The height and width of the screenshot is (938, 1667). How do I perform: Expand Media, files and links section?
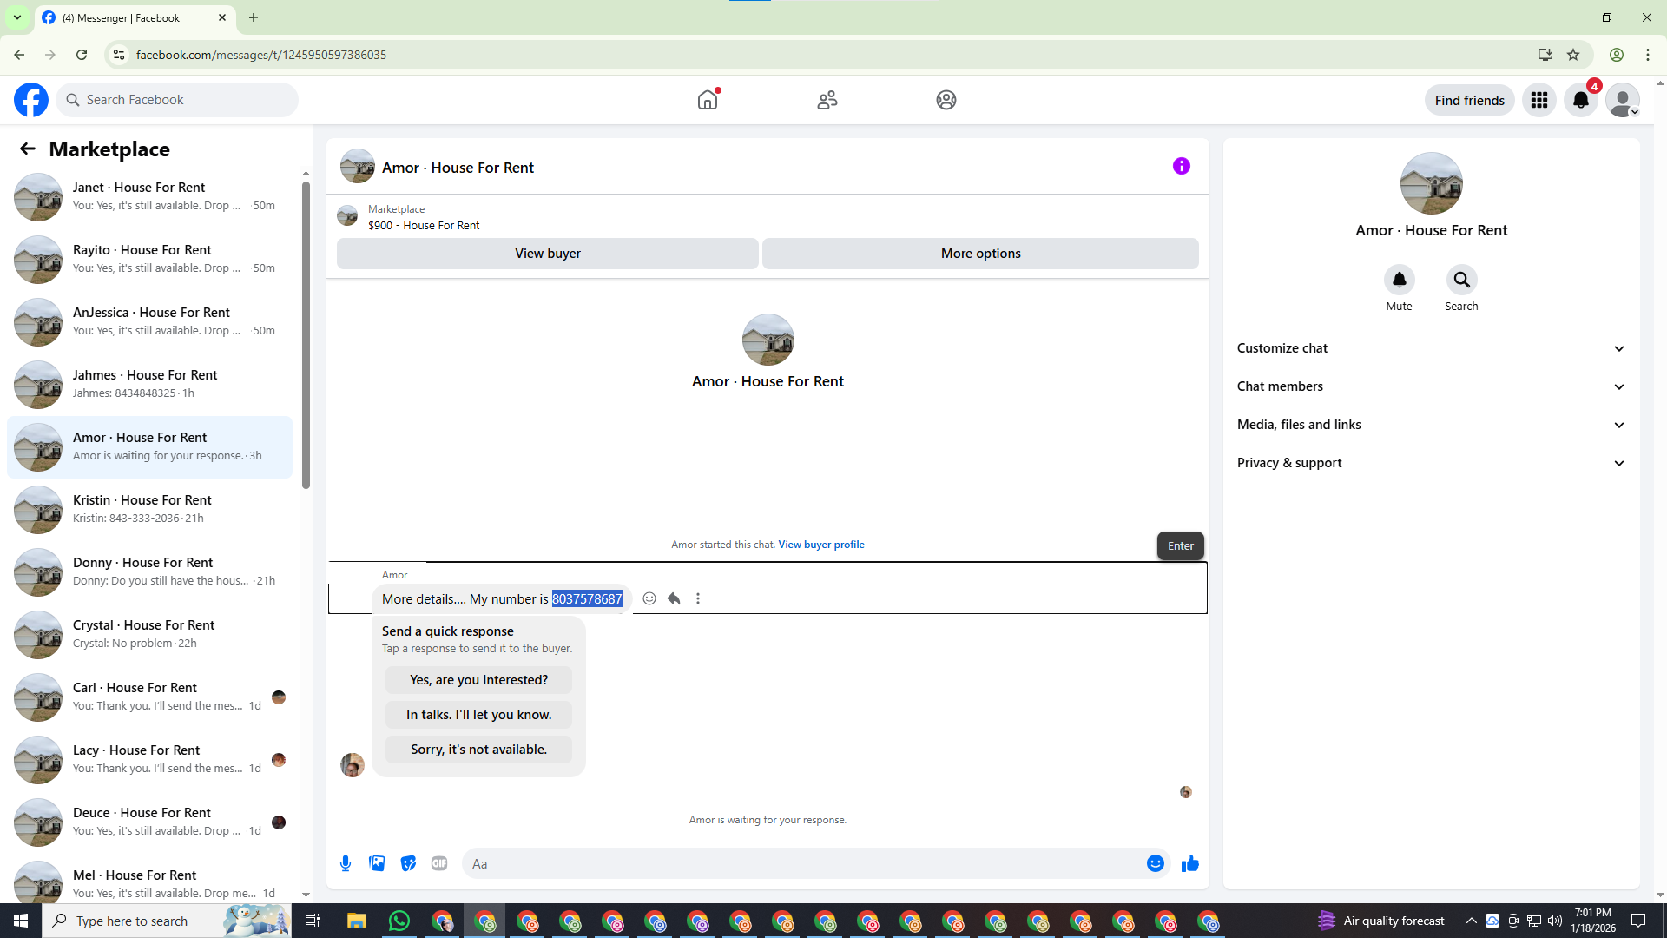(x=1431, y=425)
